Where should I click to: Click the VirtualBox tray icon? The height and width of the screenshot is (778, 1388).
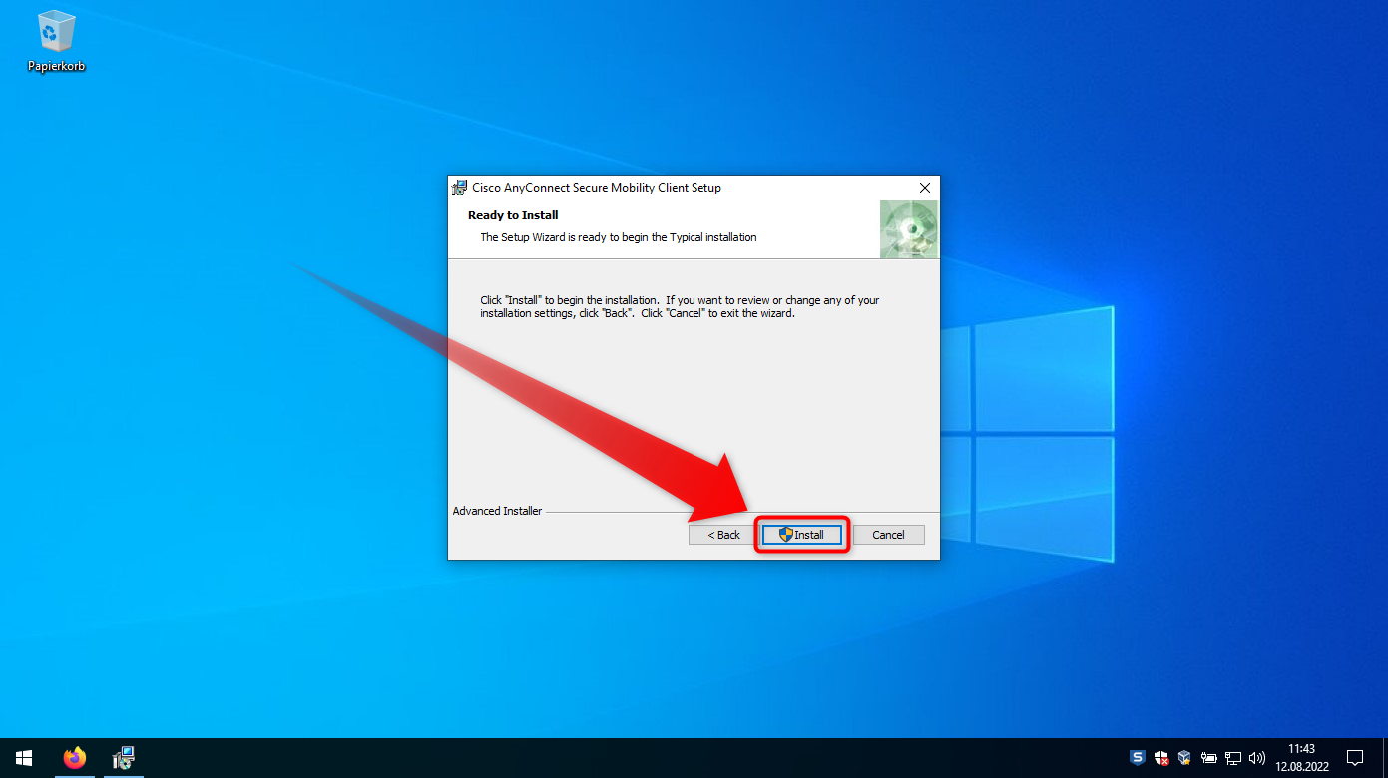1184,758
